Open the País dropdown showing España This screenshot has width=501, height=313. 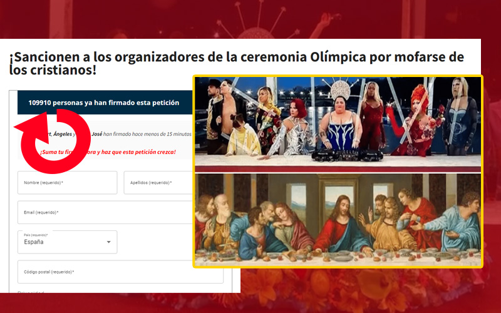pos(68,242)
